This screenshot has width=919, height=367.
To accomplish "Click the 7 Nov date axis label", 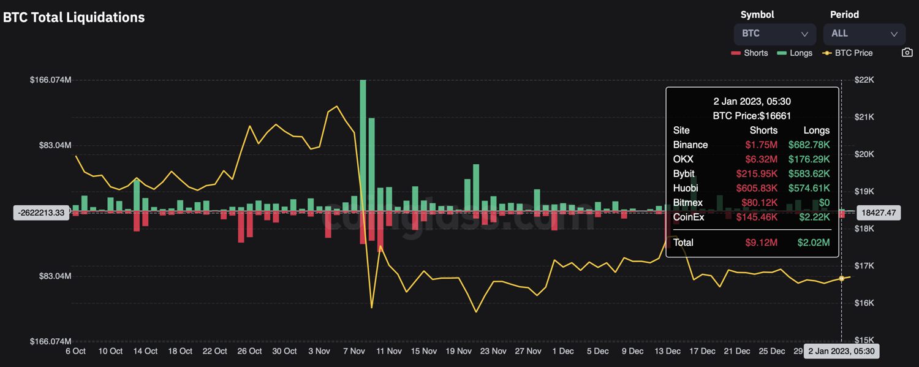I will pyautogui.click(x=354, y=351).
